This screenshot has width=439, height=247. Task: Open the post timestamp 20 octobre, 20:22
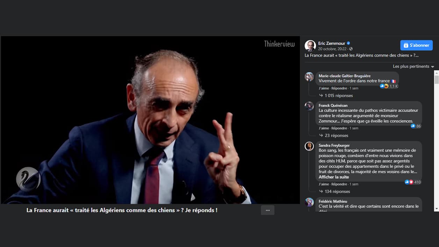332,49
